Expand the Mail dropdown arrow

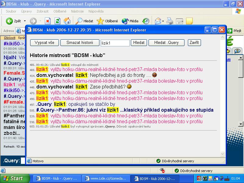click(163, 21)
